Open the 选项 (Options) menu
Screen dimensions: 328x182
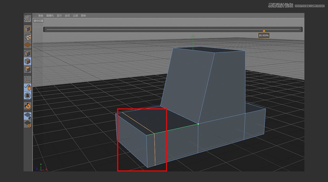67,16
